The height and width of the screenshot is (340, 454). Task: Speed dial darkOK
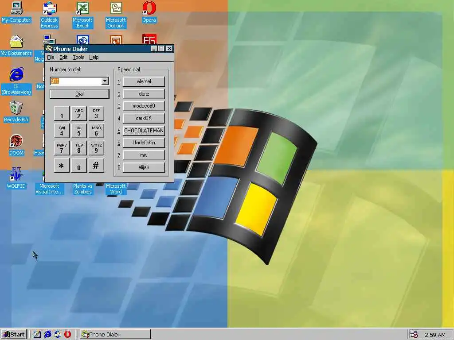tap(144, 118)
